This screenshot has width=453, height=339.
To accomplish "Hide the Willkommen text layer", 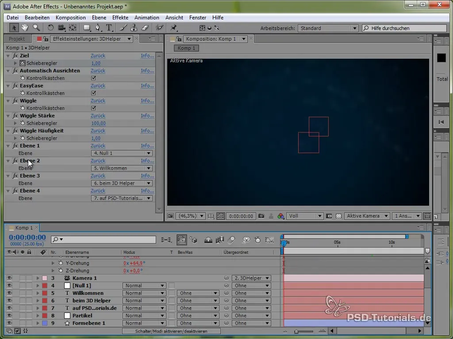I will (x=9, y=293).
